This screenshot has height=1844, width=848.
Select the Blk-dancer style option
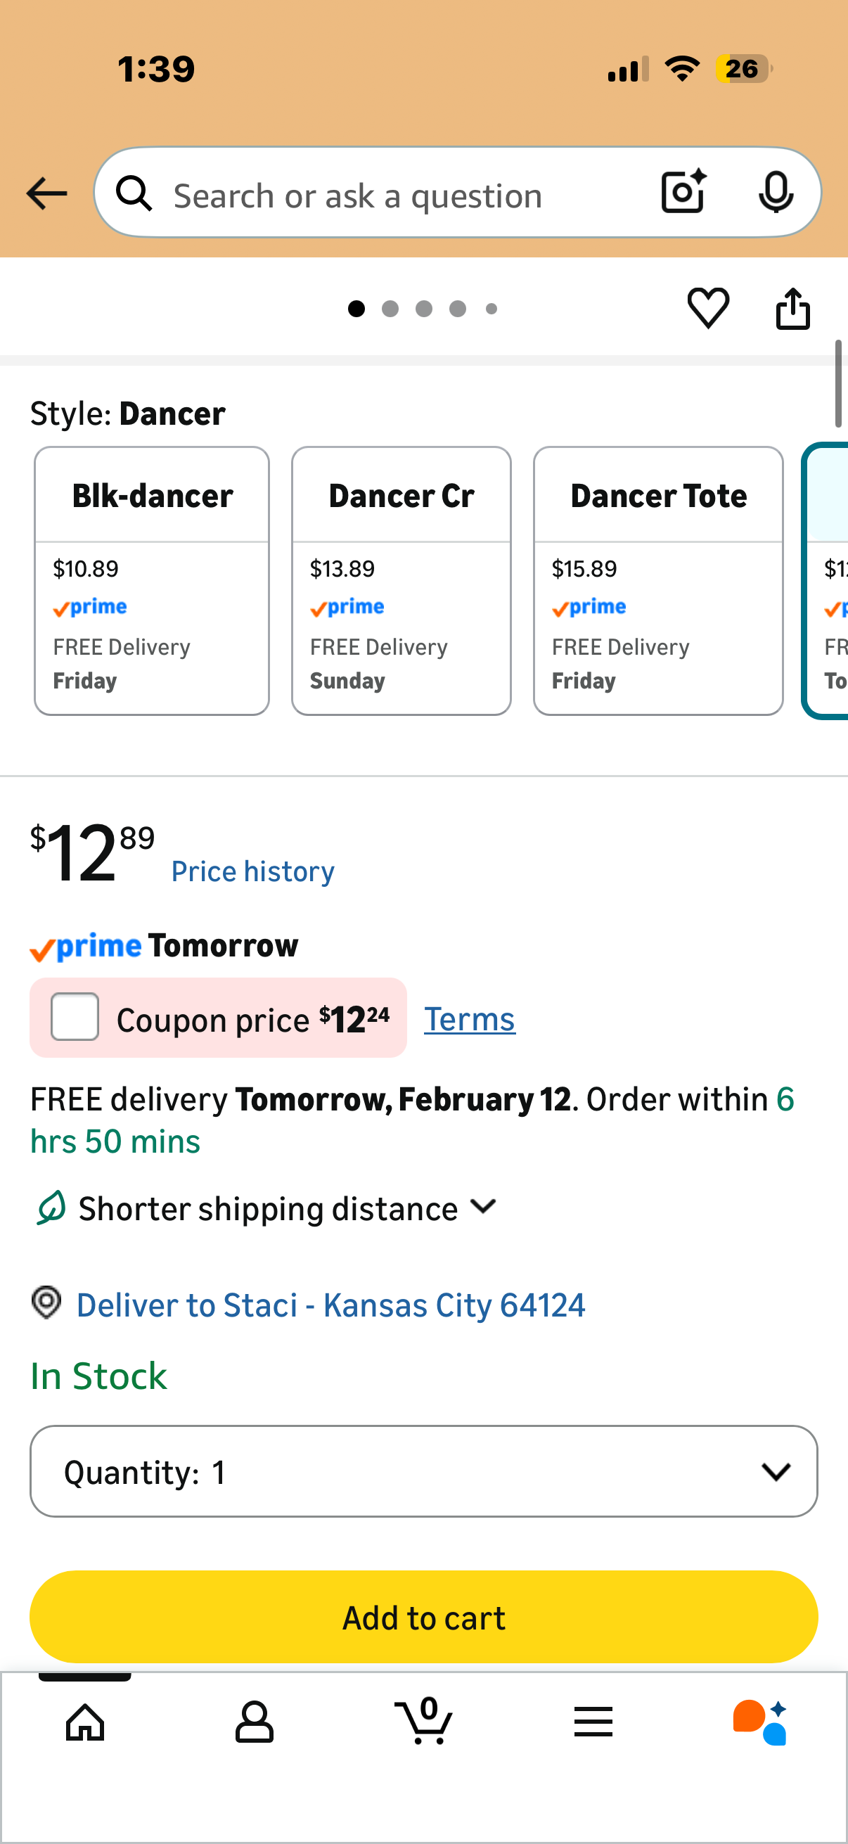152,580
